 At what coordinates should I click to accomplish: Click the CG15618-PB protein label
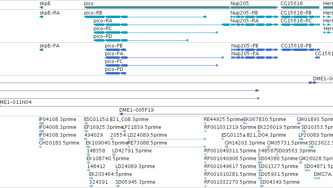tap(296, 46)
